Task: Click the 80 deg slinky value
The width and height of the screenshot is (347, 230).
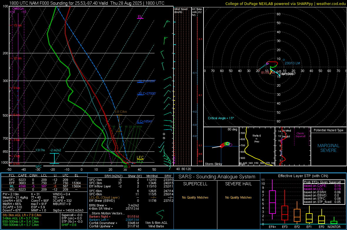Action: 232,129
